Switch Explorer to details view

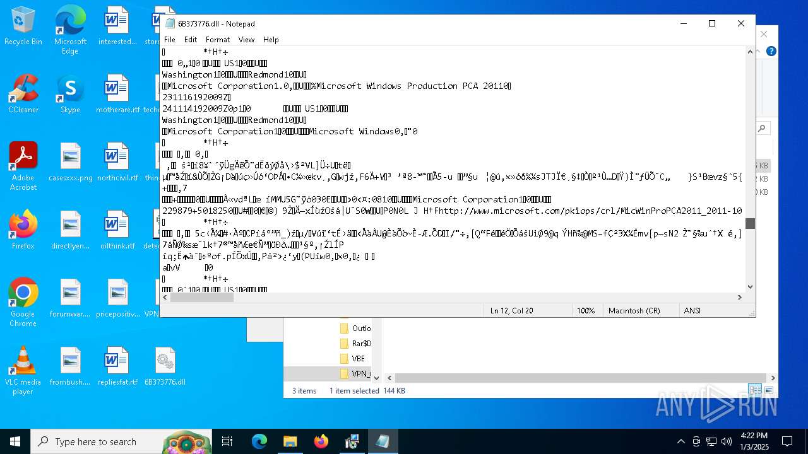click(x=755, y=390)
